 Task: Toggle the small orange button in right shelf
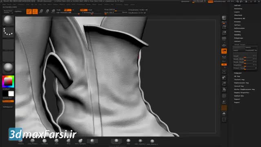click(x=224, y=65)
